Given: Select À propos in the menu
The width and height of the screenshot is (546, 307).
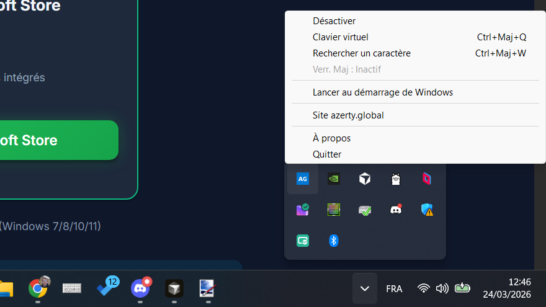Looking at the screenshot, I should click(x=415, y=138).
